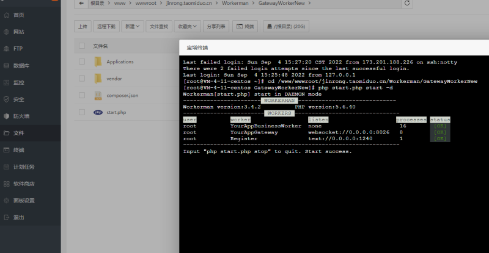Viewport: 489px width, 253px height.
Task: Click the composer.json file icon
Action: (98, 95)
